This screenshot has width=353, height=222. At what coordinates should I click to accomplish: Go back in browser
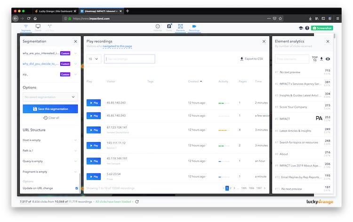tap(16, 18)
